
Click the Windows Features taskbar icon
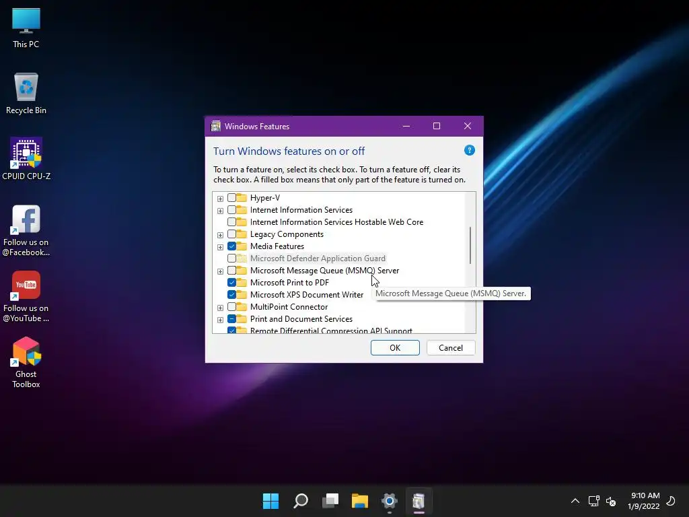tap(419, 501)
